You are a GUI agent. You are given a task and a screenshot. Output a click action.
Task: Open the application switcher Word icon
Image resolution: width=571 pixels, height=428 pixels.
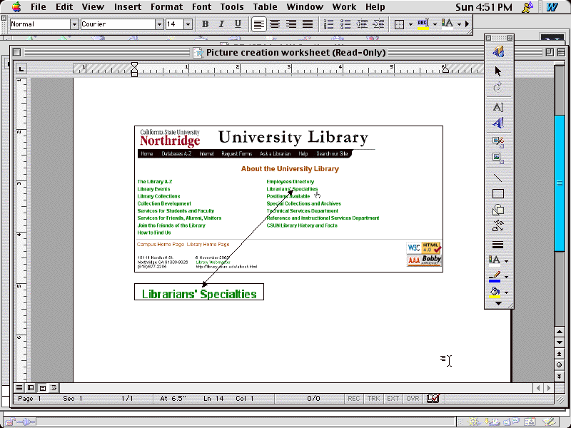pyautogui.click(x=552, y=7)
